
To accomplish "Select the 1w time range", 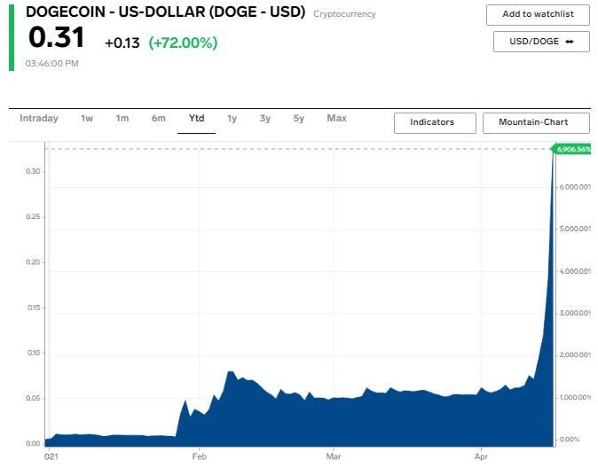I will [86, 119].
